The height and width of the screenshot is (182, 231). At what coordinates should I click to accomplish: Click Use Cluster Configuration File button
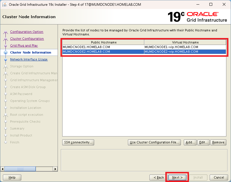154,142
